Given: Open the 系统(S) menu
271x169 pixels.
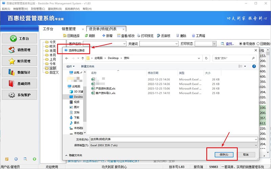Looking at the screenshot, I should 6,9.
